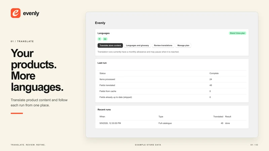Click the EXAMPLE STORE DATA caption
The height and width of the screenshot is (151, 269).
coord(148,145)
